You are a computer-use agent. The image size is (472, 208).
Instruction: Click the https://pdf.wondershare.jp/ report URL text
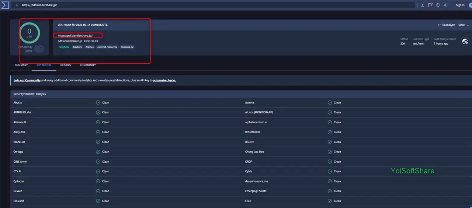pos(75,35)
